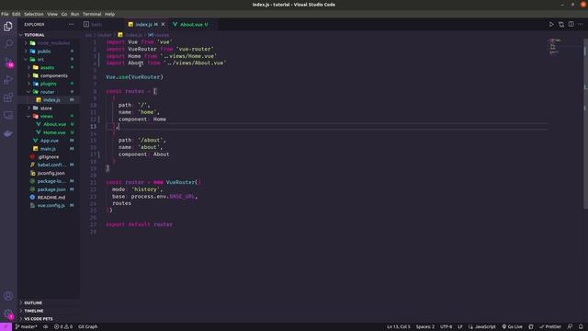Close the index.js tab

164,25
